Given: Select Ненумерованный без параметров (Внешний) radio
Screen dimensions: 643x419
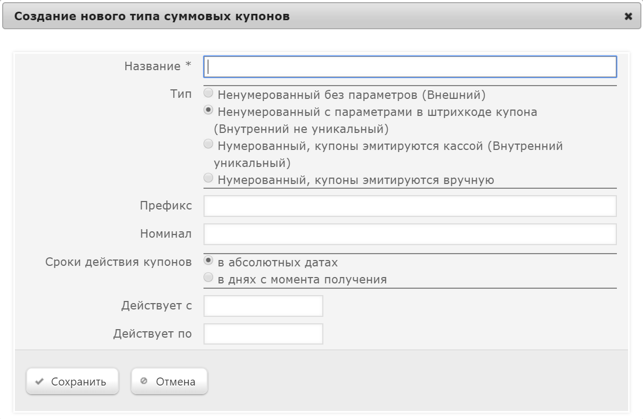Looking at the screenshot, I should [x=209, y=94].
